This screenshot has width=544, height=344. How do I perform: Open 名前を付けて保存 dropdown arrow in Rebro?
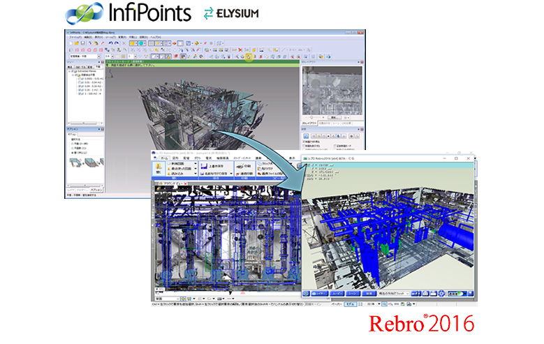(231, 173)
